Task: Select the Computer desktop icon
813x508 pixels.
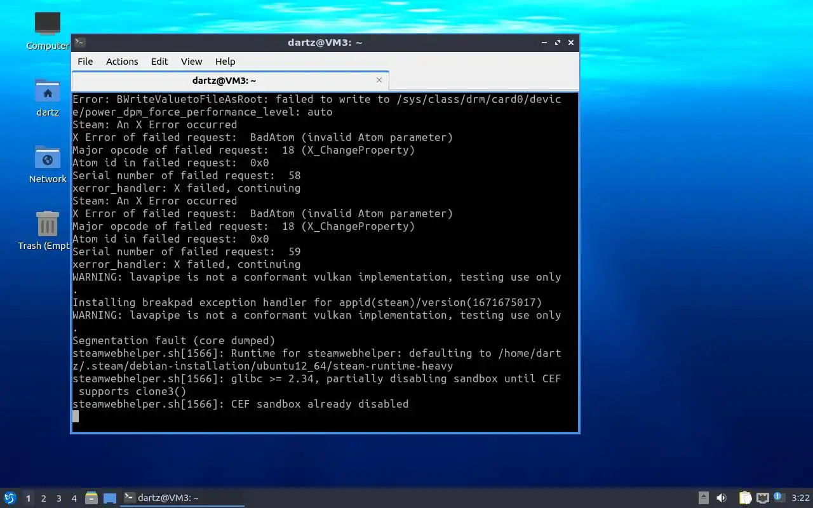Action: tap(48, 30)
